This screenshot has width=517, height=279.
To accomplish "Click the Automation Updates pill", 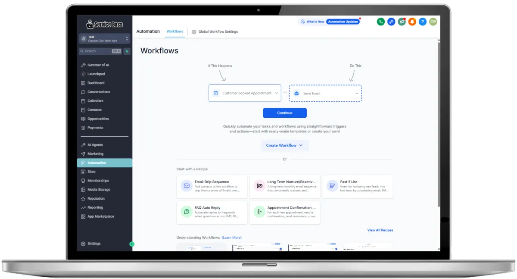I will 343,22.
